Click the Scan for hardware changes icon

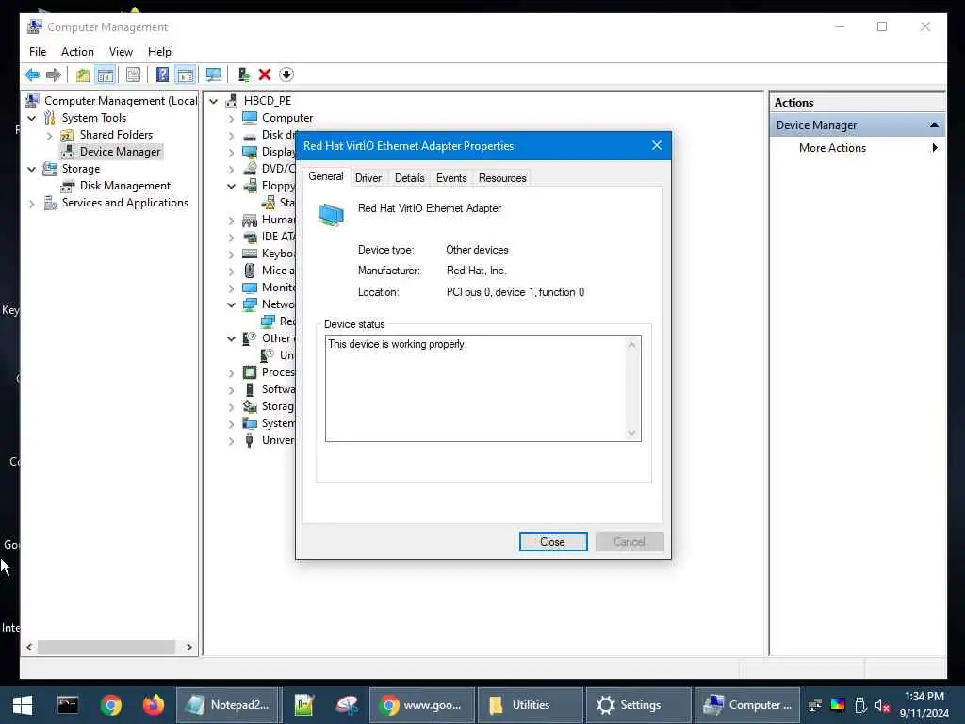coord(214,74)
